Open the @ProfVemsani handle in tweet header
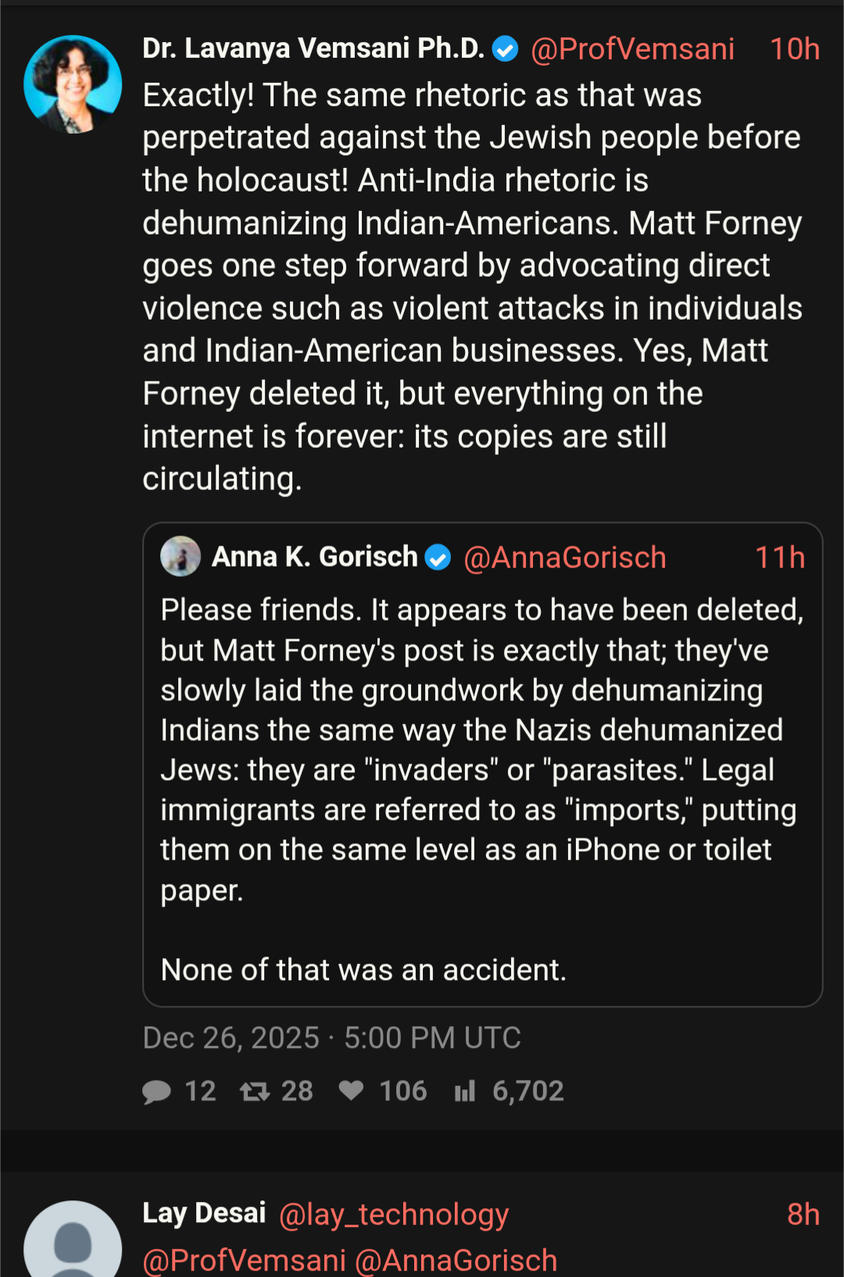The image size is (844, 1277). point(632,49)
